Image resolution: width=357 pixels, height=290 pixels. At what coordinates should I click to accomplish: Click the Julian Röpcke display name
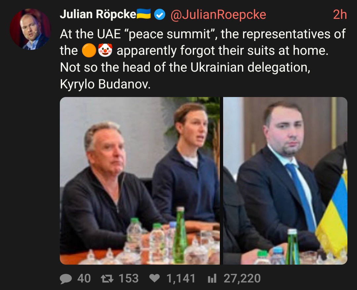pyautogui.click(x=98, y=14)
